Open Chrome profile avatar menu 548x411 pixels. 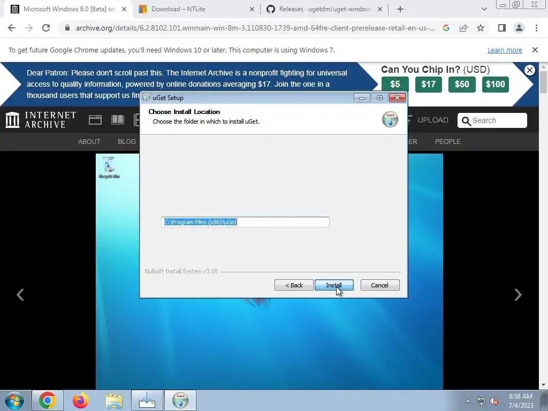(x=519, y=28)
